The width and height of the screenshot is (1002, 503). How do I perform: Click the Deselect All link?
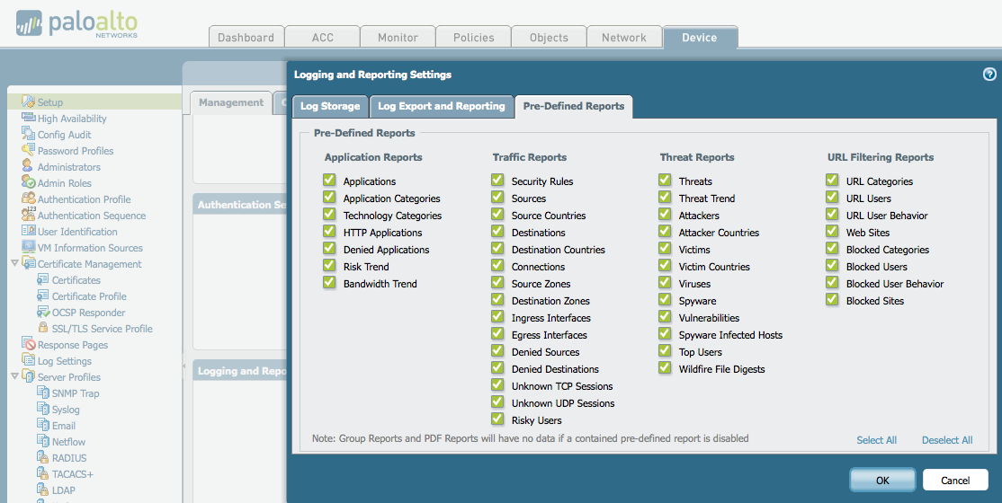(947, 440)
